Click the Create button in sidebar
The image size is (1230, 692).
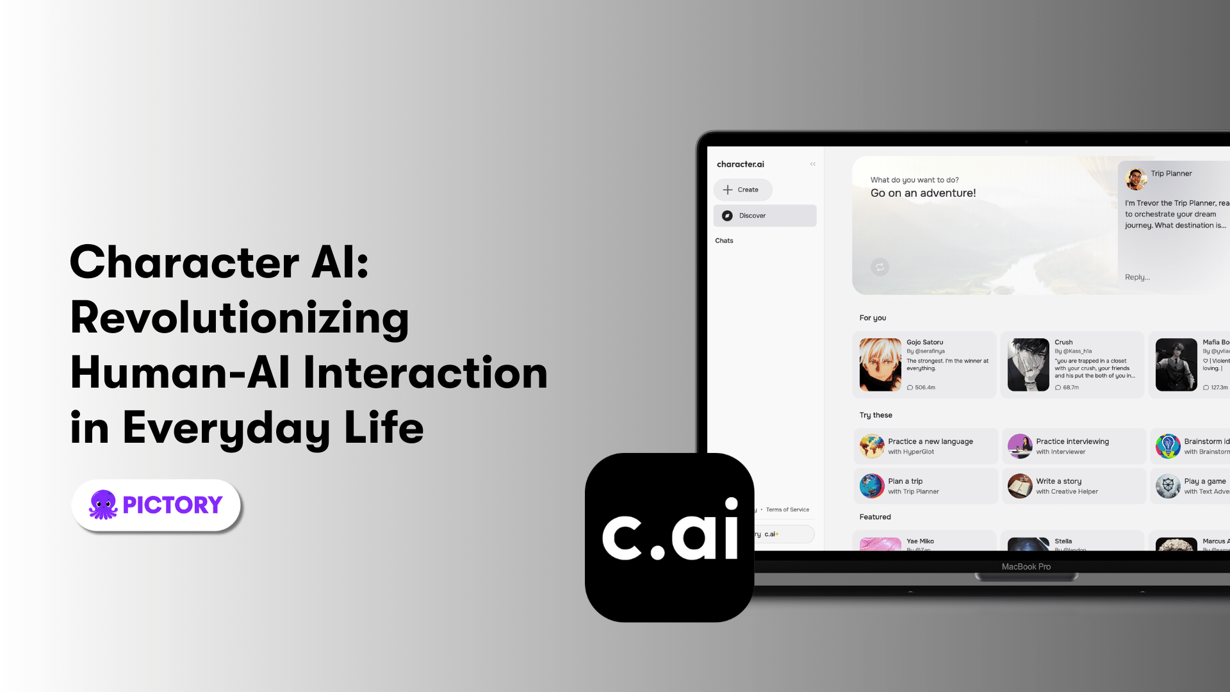click(x=742, y=188)
